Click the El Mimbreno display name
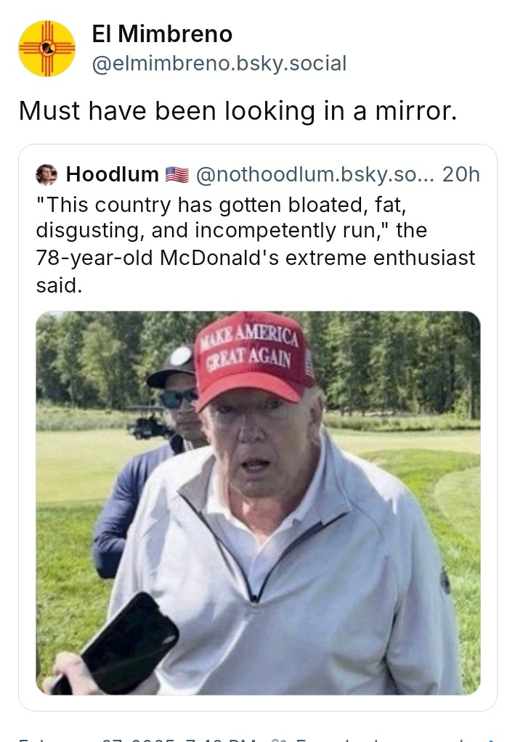The image size is (515, 742). click(162, 34)
